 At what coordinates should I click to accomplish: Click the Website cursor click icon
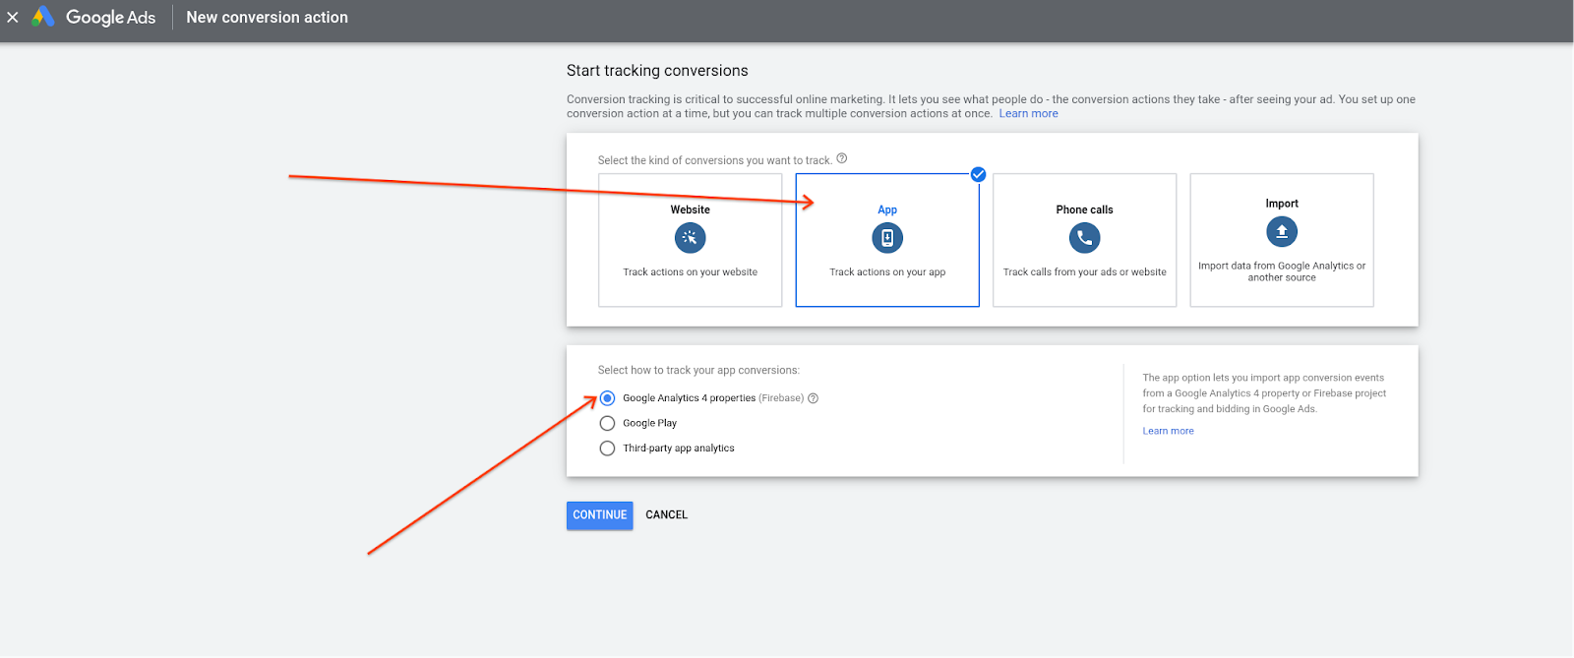(690, 238)
